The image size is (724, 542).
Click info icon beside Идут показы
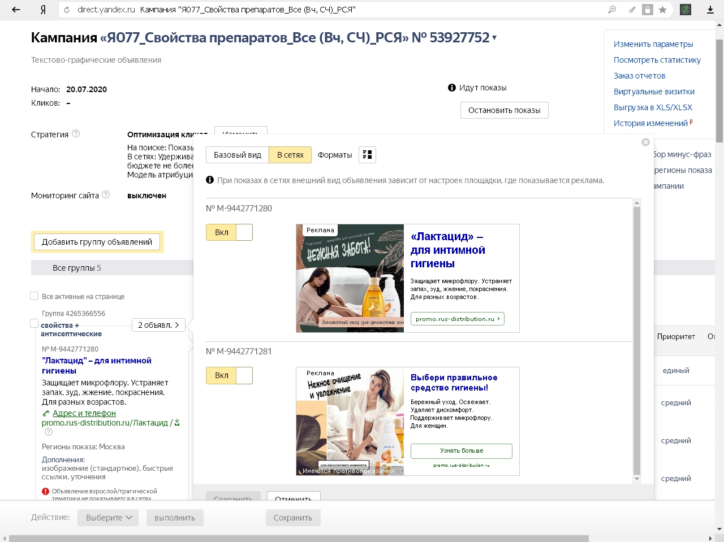452,88
